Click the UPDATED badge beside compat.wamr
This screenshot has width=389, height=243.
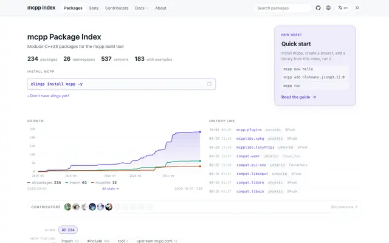click(x=271, y=156)
